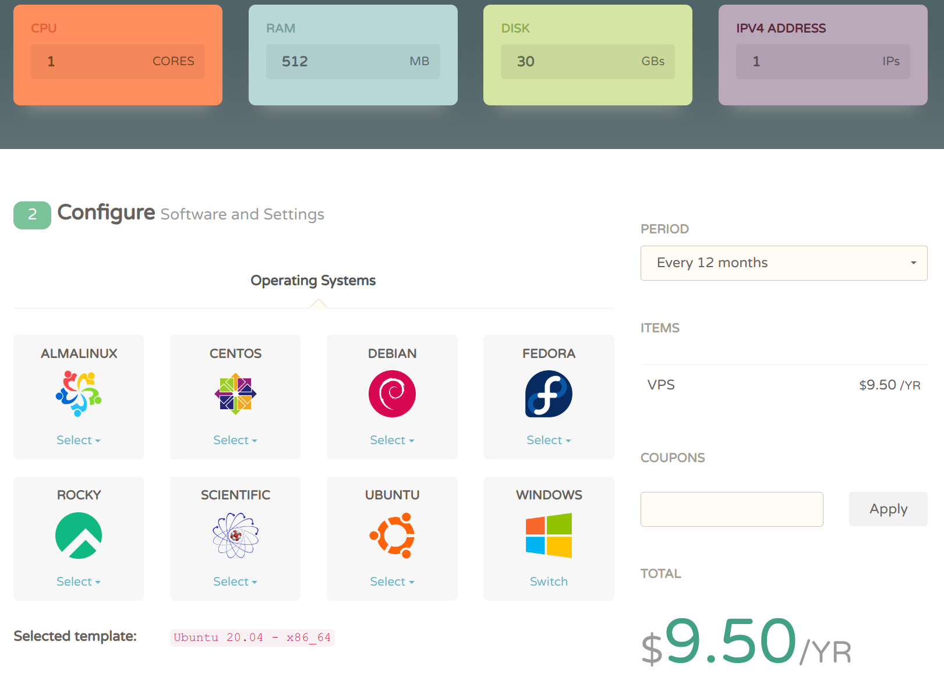Click the UBUNTU card title
944x677 pixels.
(392, 495)
